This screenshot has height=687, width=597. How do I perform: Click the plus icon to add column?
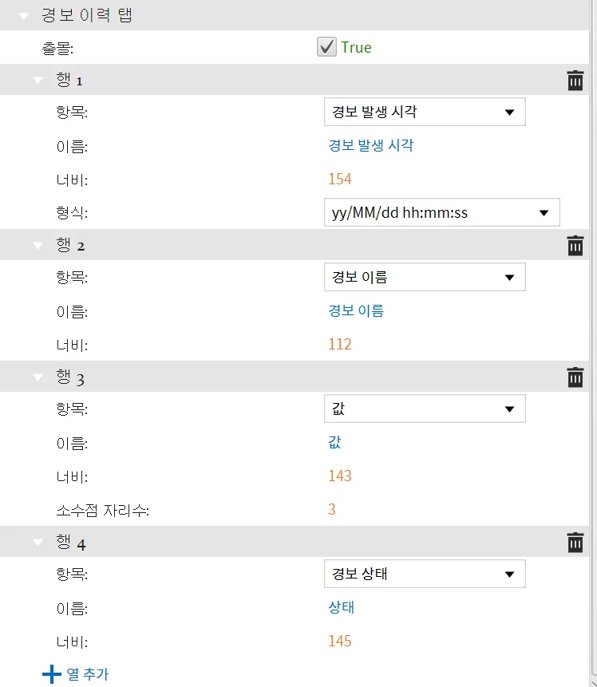click(51, 674)
